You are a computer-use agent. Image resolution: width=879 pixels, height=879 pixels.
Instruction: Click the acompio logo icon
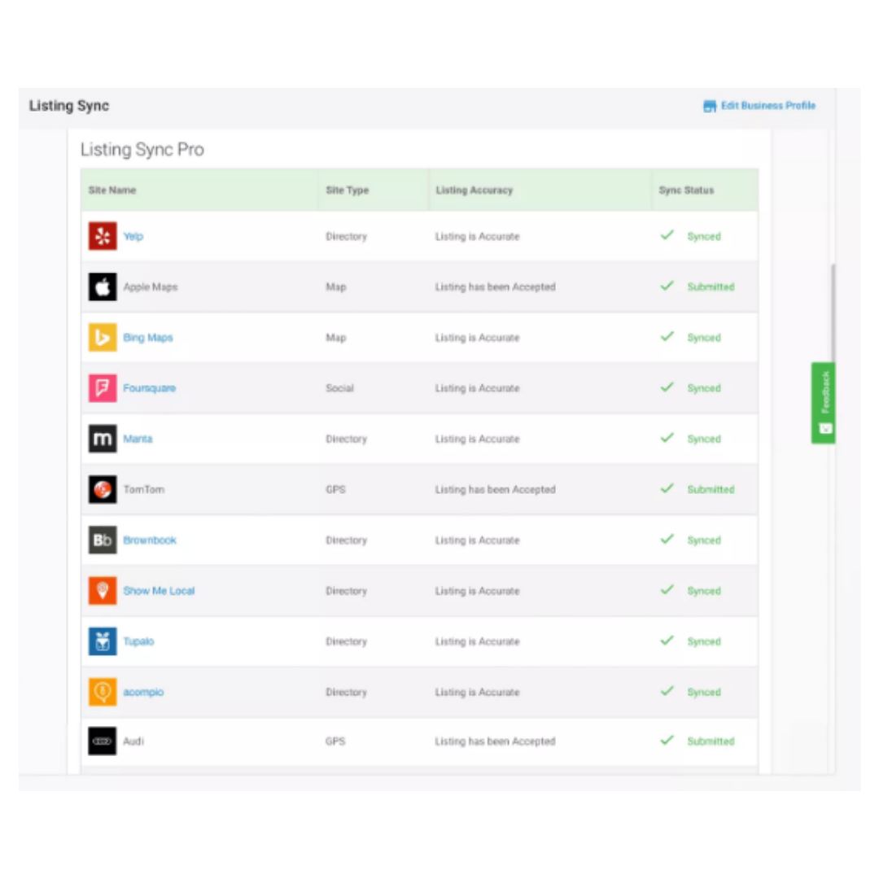pyautogui.click(x=103, y=692)
